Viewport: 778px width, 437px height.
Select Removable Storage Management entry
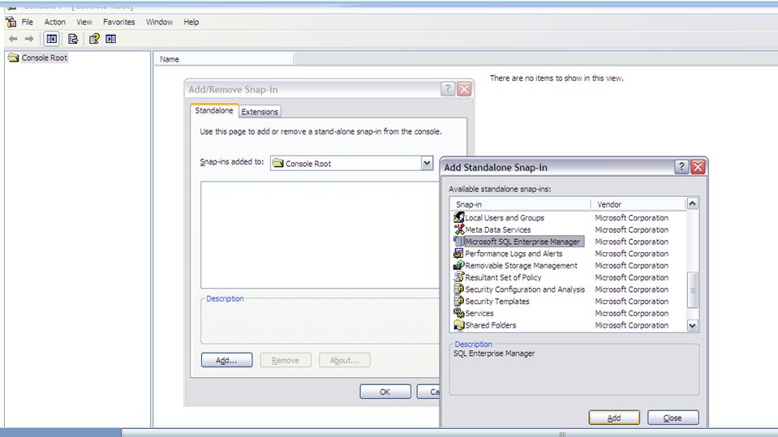coord(521,265)
